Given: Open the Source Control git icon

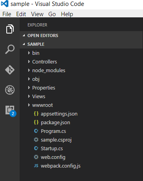Looking at the screenshot, I should (10, 70).
